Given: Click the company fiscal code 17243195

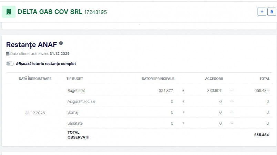Looking at the screenshot, I should click(x=95, y=12).
